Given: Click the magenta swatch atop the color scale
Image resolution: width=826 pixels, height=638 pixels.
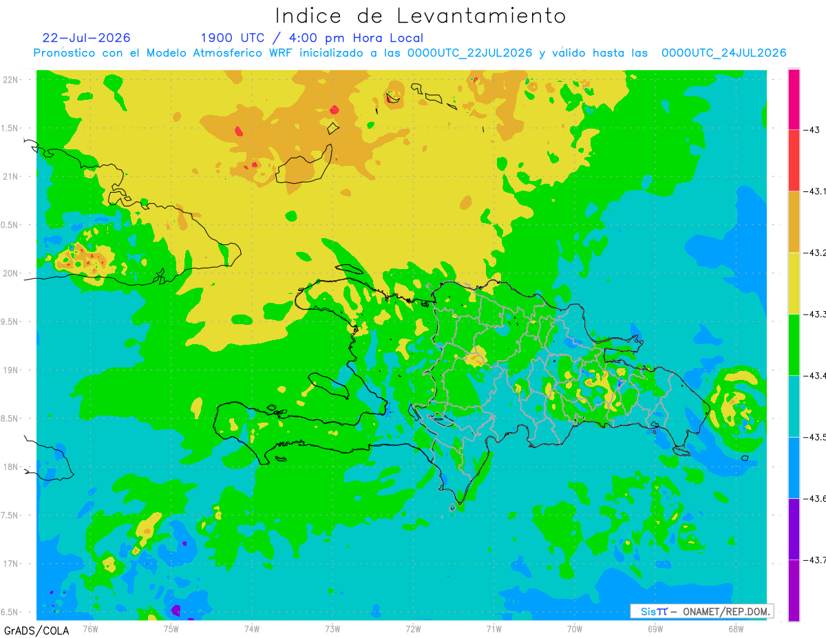Looking at the screenshot, I should point(794,99).
